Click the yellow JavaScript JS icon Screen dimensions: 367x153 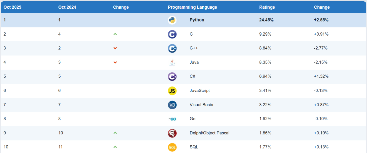point(172,91)
